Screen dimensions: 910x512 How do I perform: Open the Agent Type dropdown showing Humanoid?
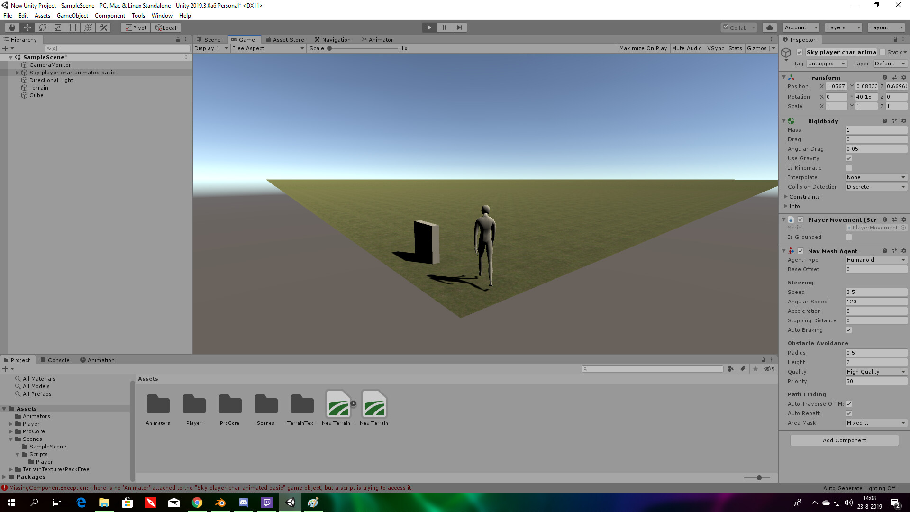click(876, 259)
